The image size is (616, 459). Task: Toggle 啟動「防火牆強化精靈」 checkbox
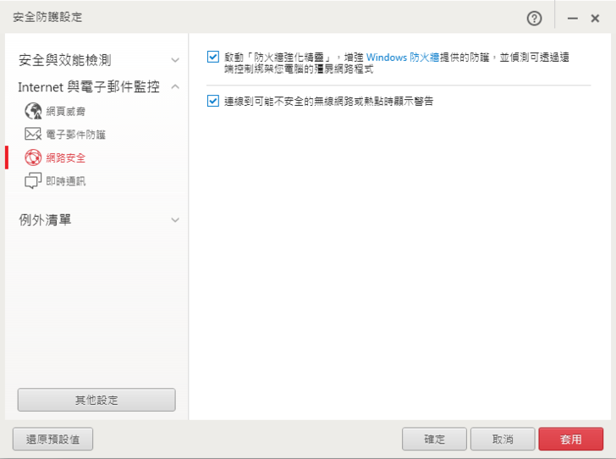(213, 57)
